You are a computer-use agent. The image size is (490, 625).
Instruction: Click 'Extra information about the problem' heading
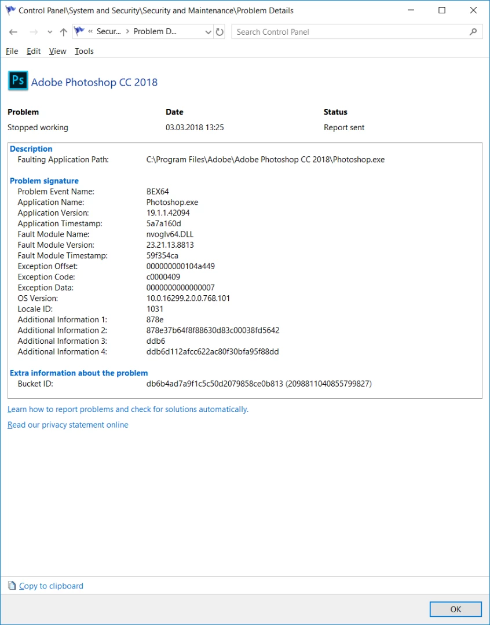coord(79,373)
